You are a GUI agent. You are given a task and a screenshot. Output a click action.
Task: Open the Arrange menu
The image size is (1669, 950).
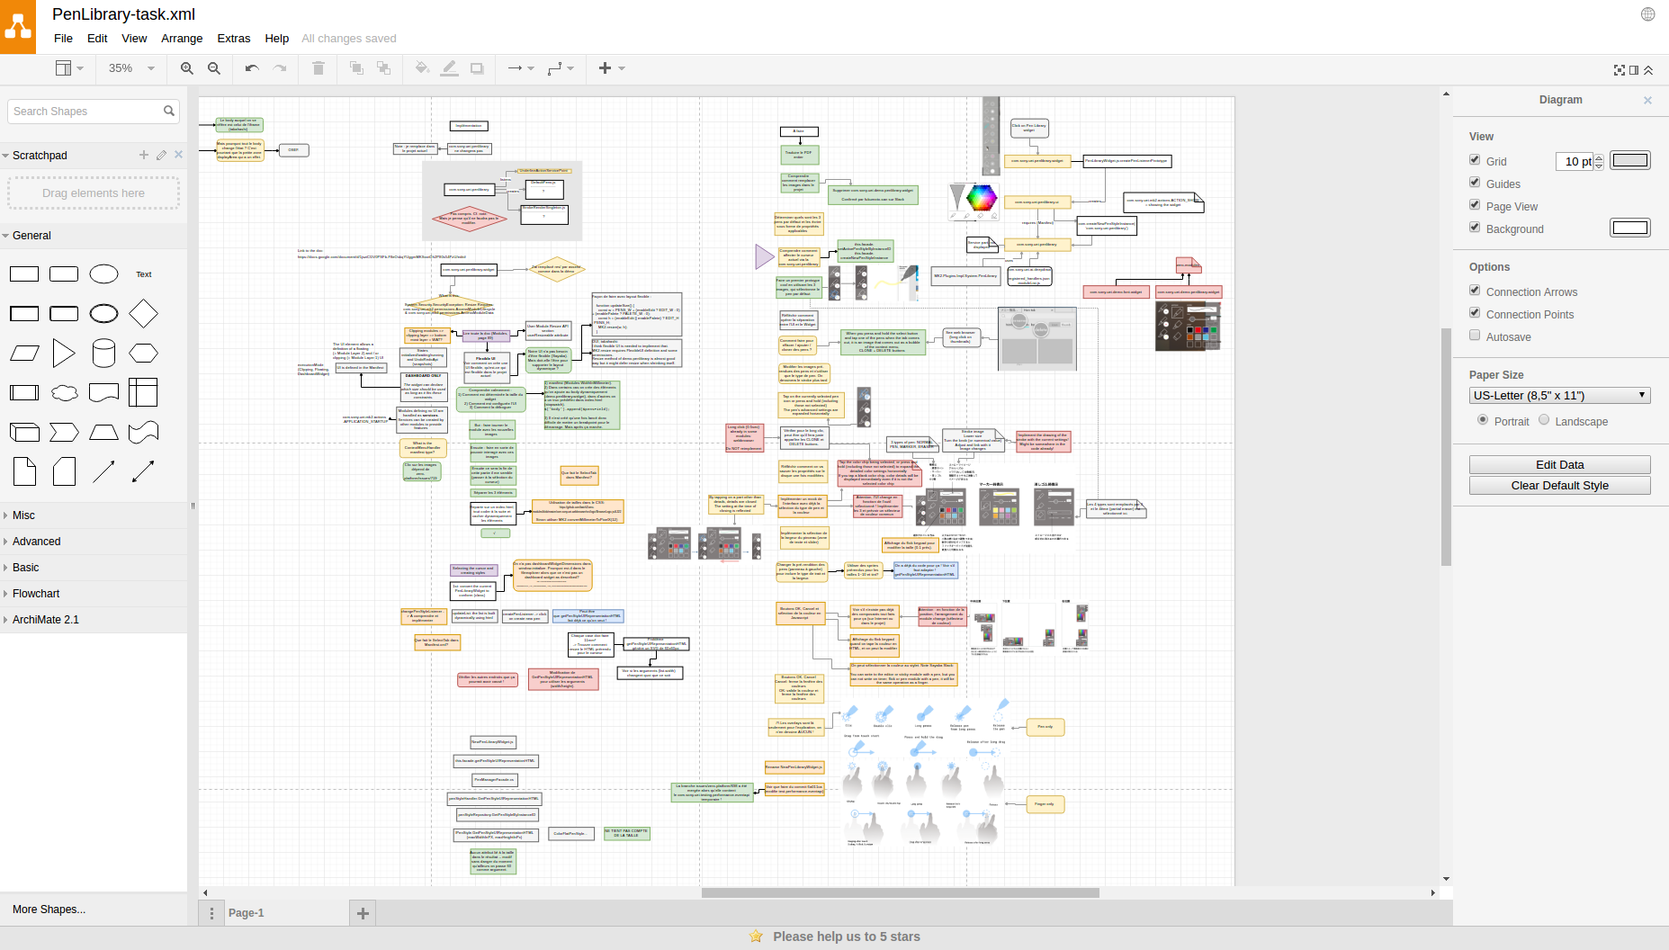tap(182, 39)
